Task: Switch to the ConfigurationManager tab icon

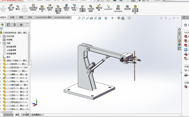Action: [x=15, y=25]
